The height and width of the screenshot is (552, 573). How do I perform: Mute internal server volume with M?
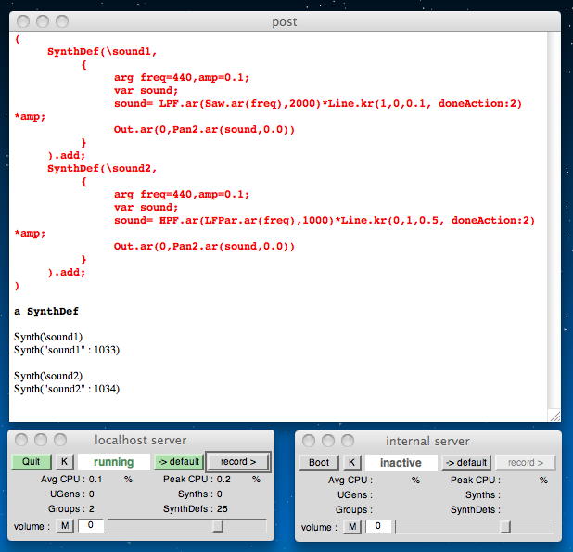point(352,526)
